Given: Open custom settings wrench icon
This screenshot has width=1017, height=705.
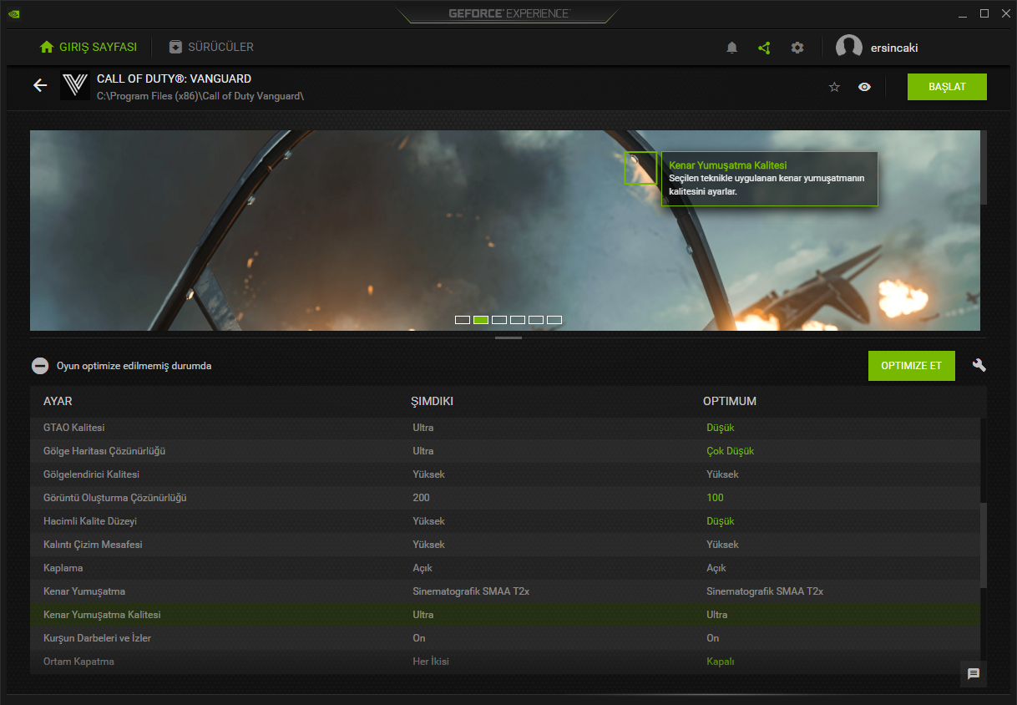Looking at the screenshot, I should [979, 365].
